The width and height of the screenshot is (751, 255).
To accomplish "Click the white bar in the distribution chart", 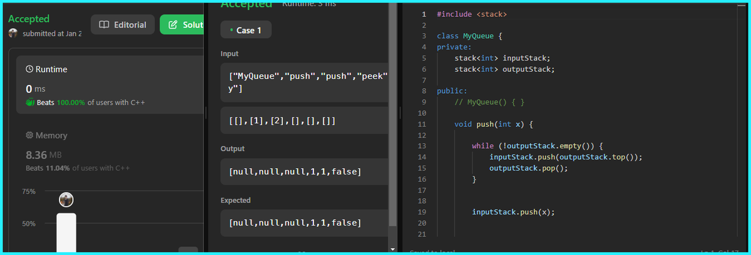I will point(66,232).
